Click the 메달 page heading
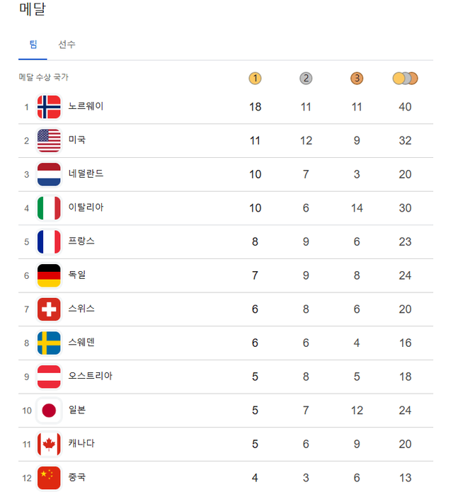Screen dimensions: 453x492 [32, 10]
